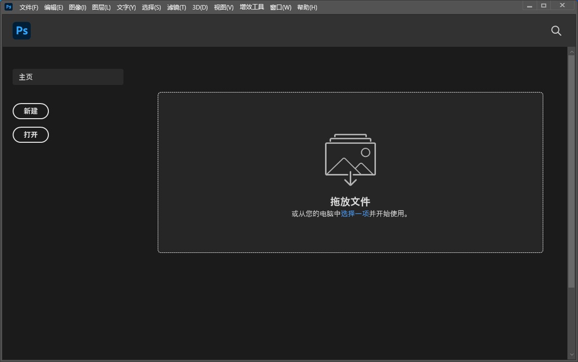
Task: Open the 文件(F) menu
Action: [x=29, y=8]
